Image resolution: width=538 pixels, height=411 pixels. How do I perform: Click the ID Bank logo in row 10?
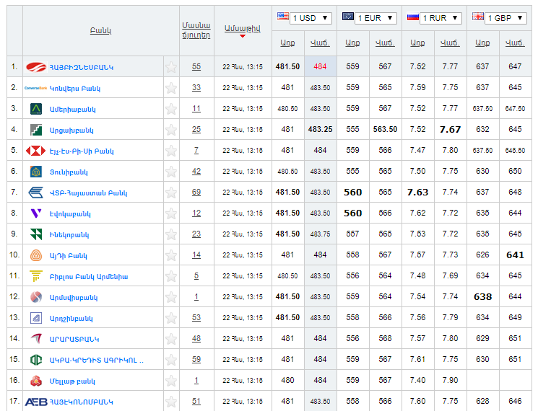pos(36,255)
